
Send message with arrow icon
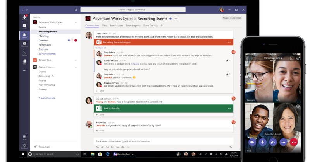[231, 147]
